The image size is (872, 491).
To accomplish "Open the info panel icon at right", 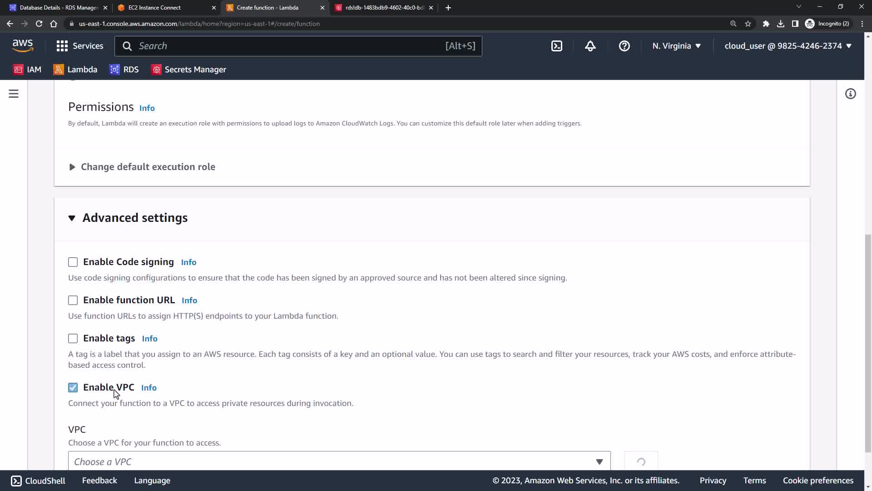I will pos(850,94).
